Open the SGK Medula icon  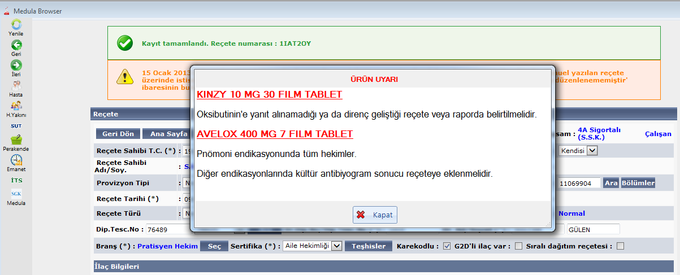click(16, 194)
